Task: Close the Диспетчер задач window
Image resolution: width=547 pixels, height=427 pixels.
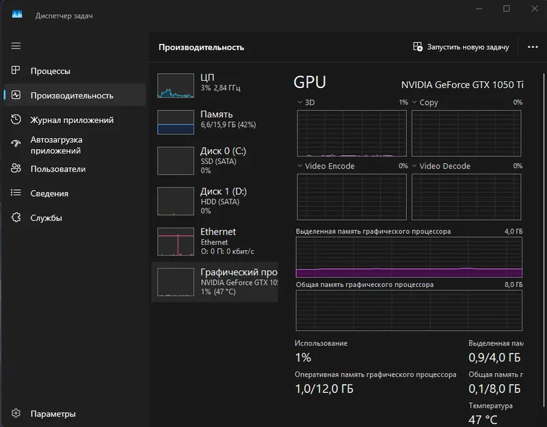Action: click(x=535, y=8)
